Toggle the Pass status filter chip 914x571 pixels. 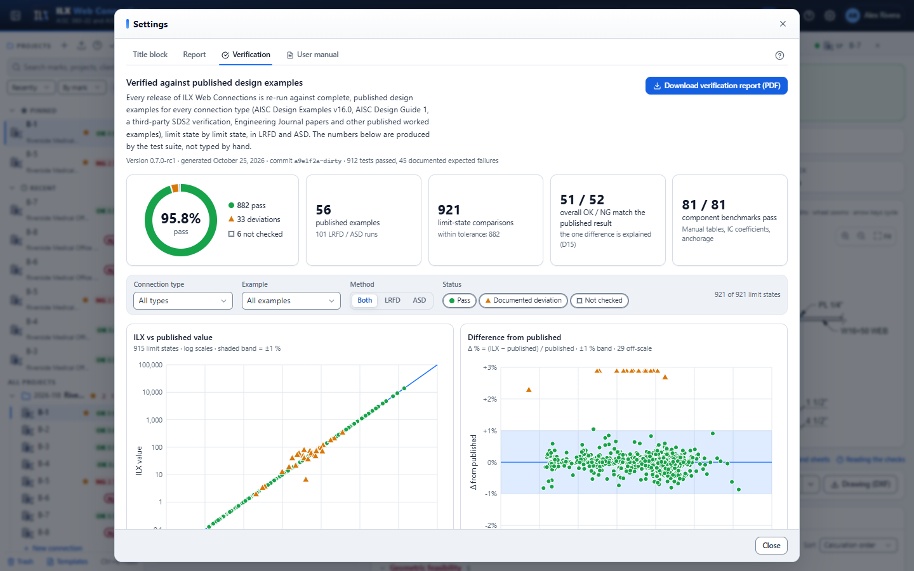click(460, 301)
